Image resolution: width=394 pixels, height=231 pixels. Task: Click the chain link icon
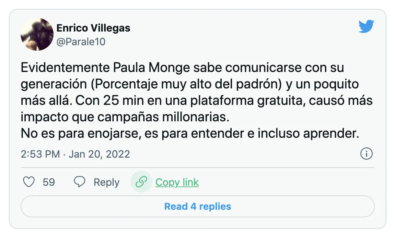point(141,182)
